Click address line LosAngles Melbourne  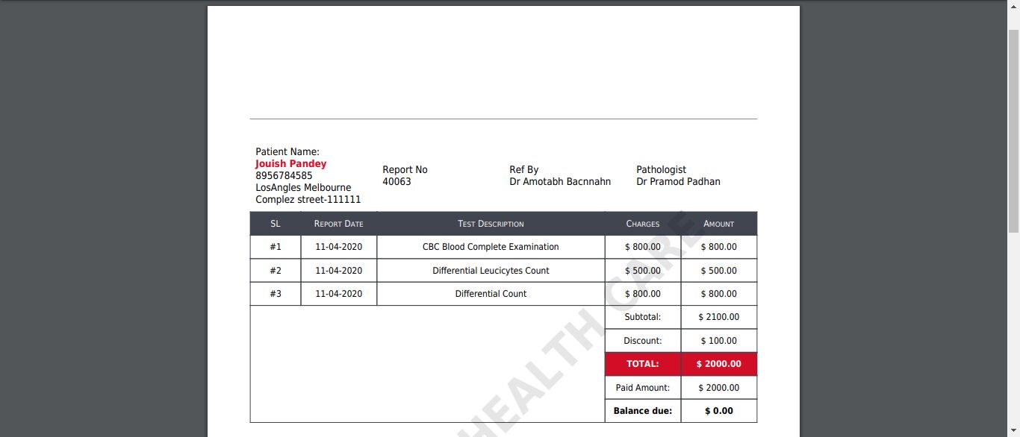click(x=303, y=188)
